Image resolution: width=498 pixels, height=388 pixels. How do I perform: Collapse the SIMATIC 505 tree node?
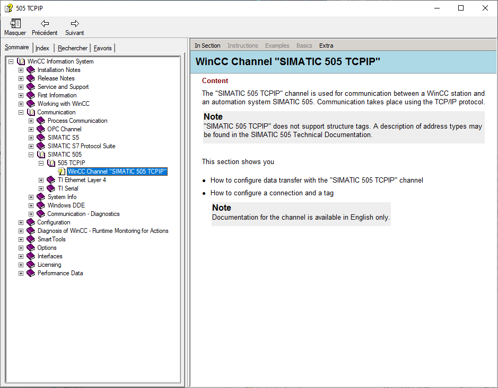click(31, 155)
